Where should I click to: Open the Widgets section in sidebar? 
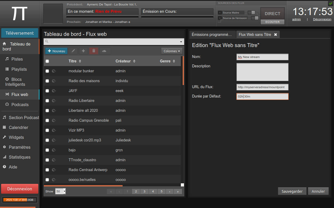[x=16, y=137]
